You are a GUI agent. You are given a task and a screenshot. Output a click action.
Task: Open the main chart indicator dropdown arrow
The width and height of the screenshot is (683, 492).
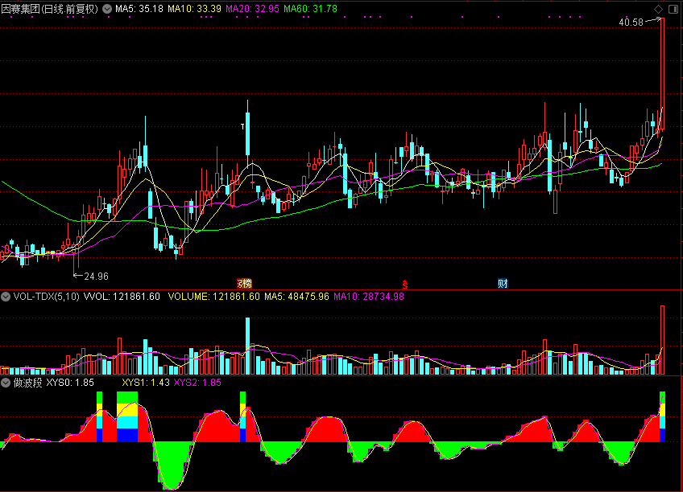click(107, 9)
